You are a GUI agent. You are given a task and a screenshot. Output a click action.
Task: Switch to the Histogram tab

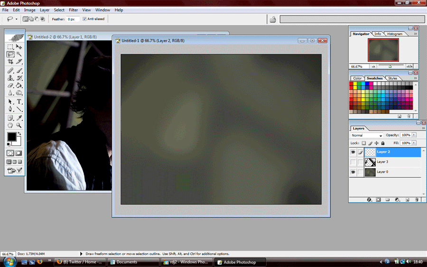(395, 34)
